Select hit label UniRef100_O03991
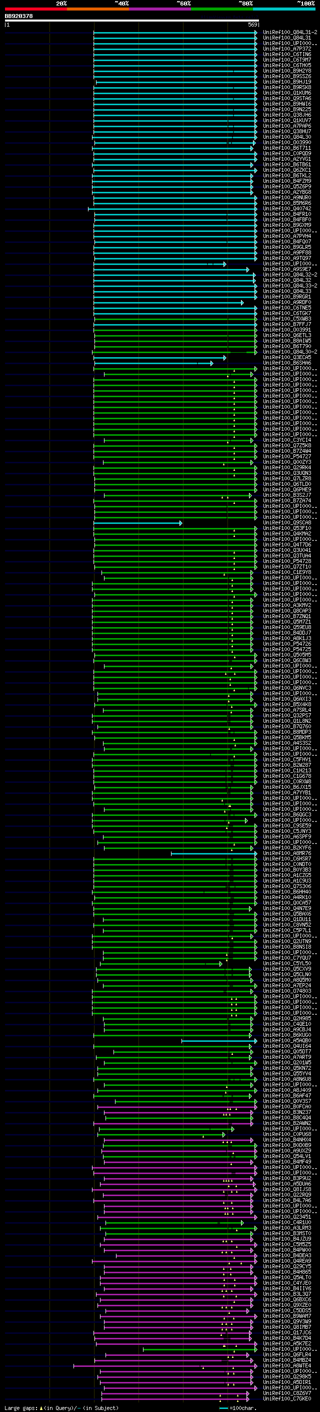The width and height of the screenshot is (320, 1412). click(x=287, y=330)
